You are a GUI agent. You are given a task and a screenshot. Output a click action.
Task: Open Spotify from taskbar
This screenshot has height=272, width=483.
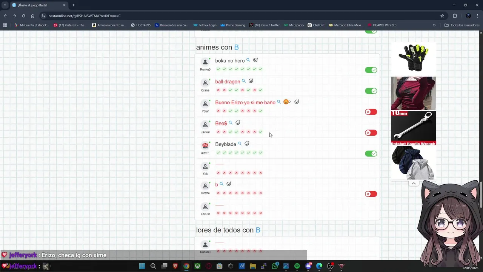click(x=297, y=266)
